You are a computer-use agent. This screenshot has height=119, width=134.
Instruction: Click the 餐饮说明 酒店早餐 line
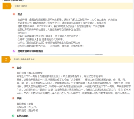[x=27, y=111]
